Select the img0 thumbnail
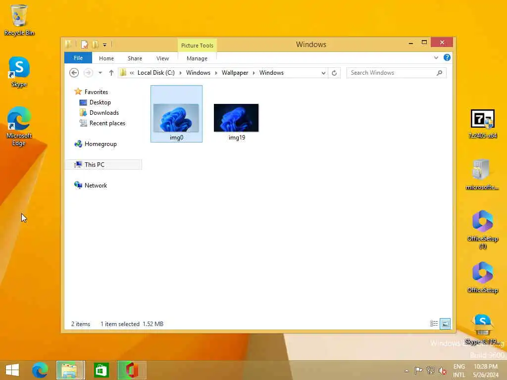507x380 pixels. (177, 114)
